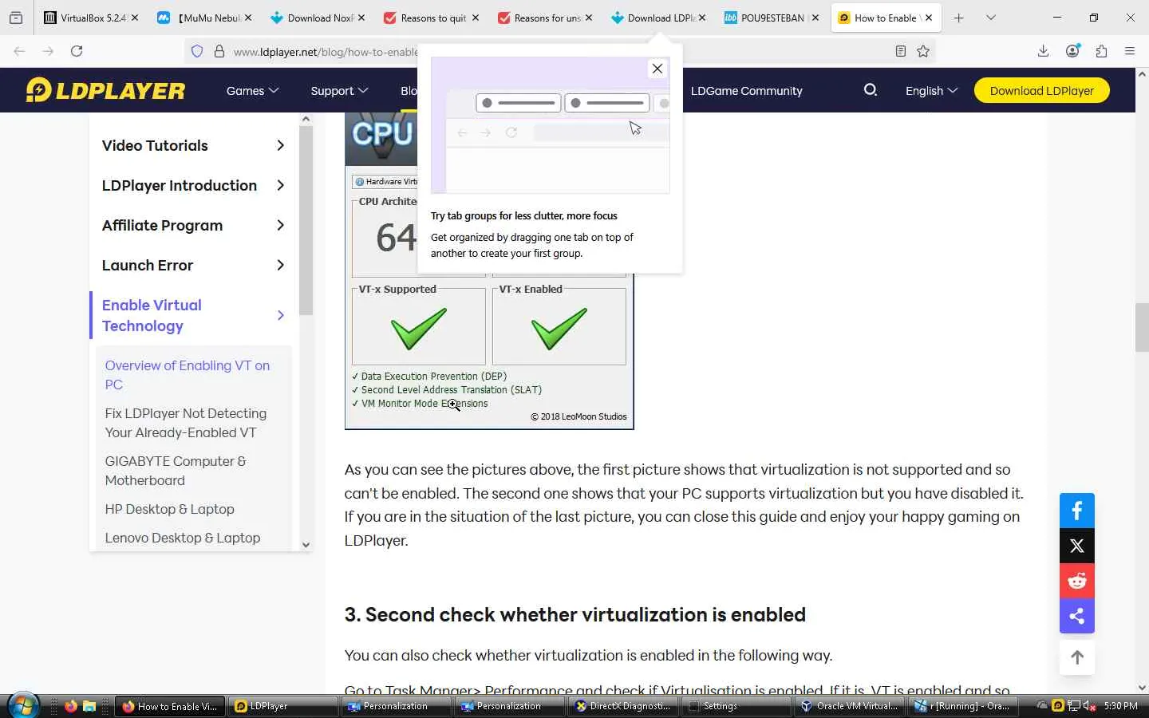Go back to the previous page
1149x718 pixels.
coord(20,51)
